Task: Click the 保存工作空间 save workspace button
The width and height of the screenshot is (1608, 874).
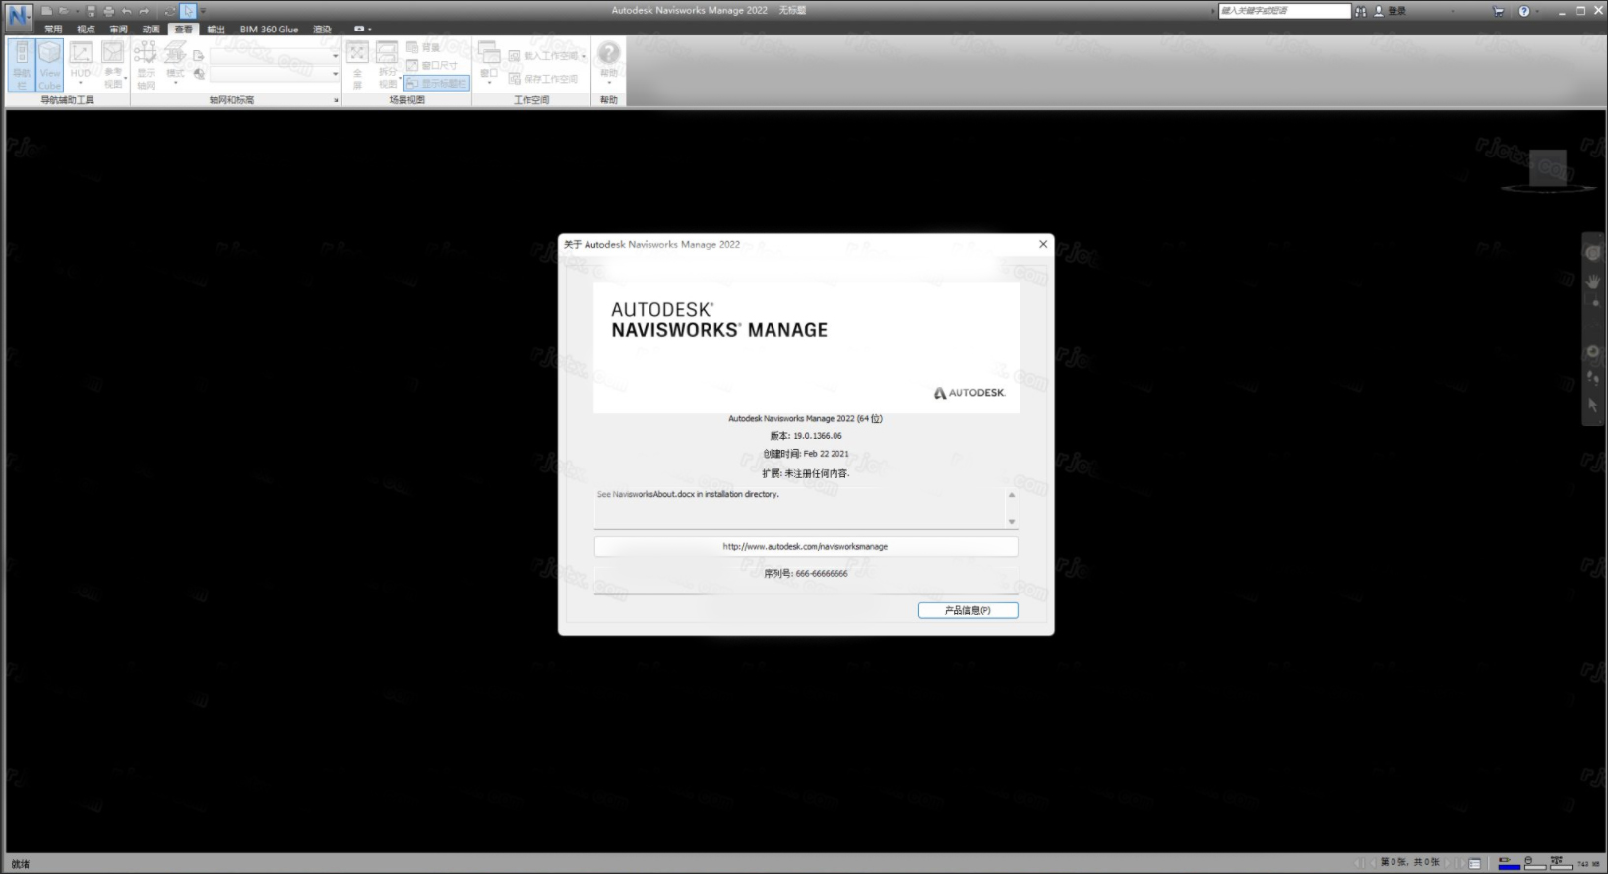Action: [x=543, y=79]
